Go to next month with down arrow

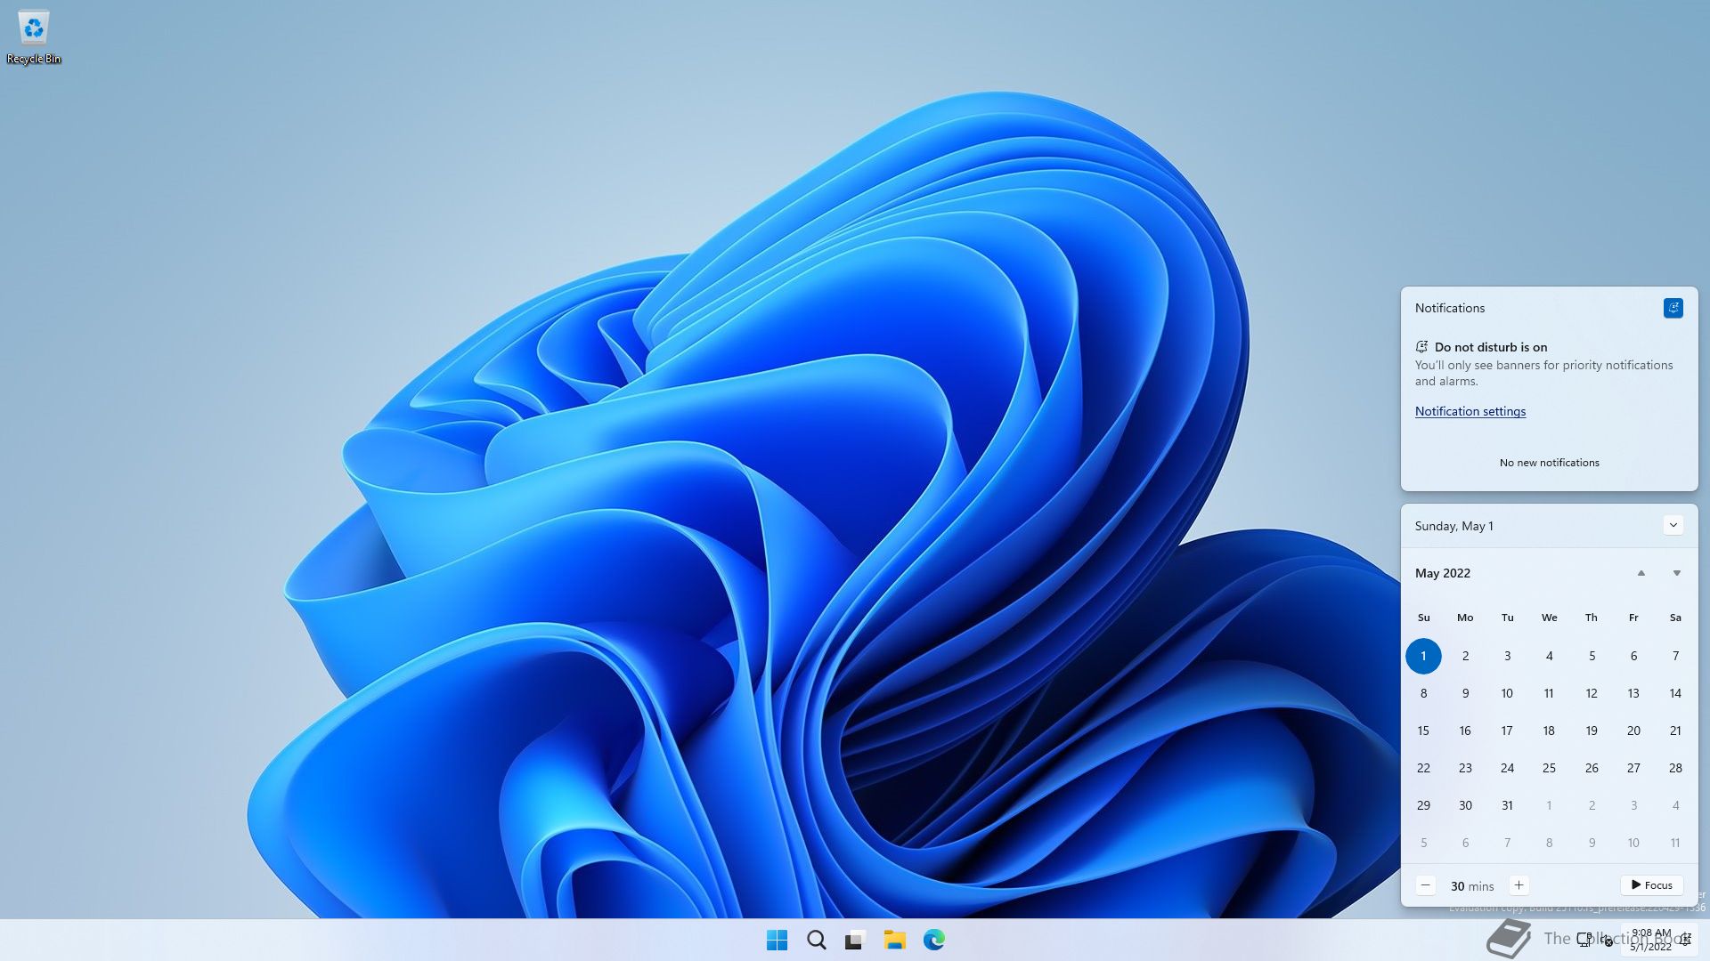tap(1676, 573)
